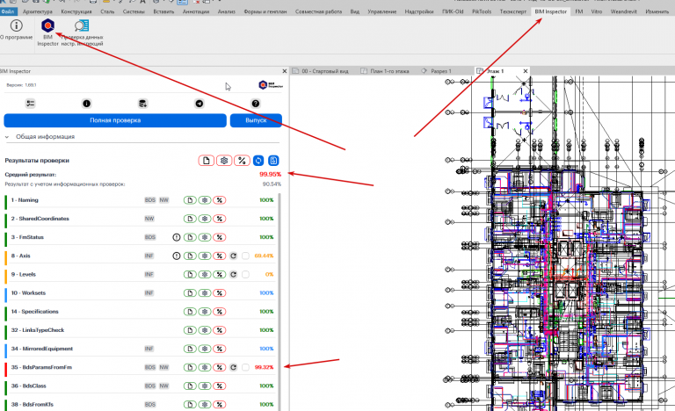Open gear settings for 35 - BdsParamsFromFm

pyautogui.click(x=205, y=367)
